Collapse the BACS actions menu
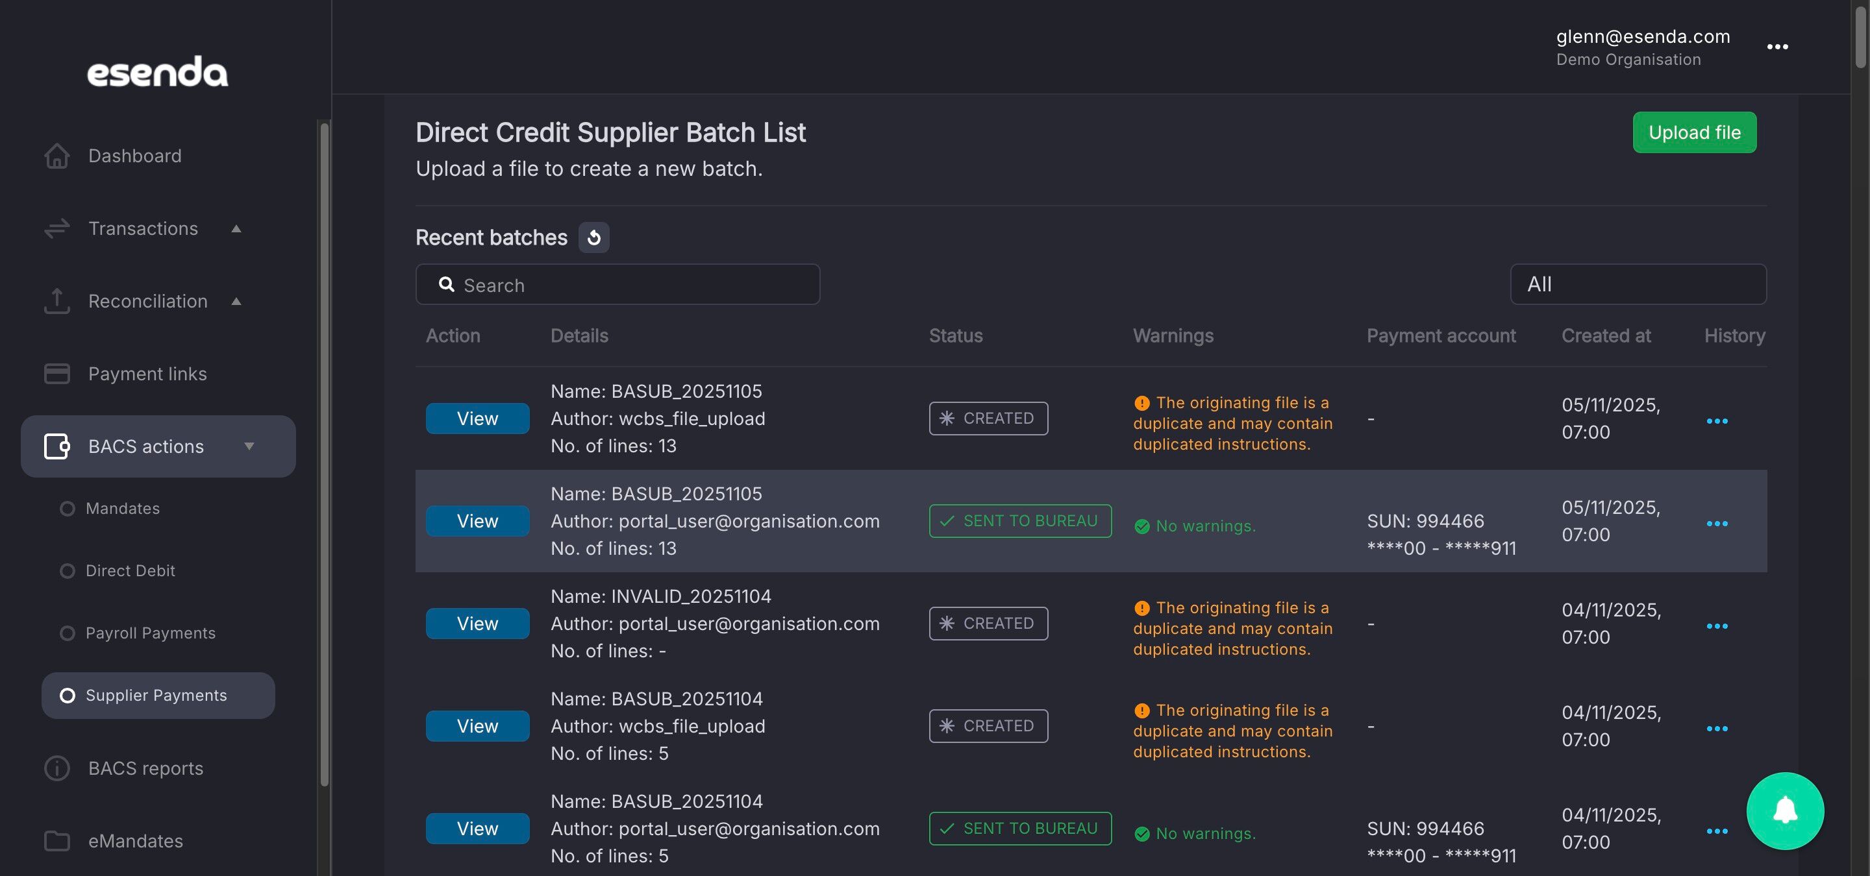 click(249, 446)
